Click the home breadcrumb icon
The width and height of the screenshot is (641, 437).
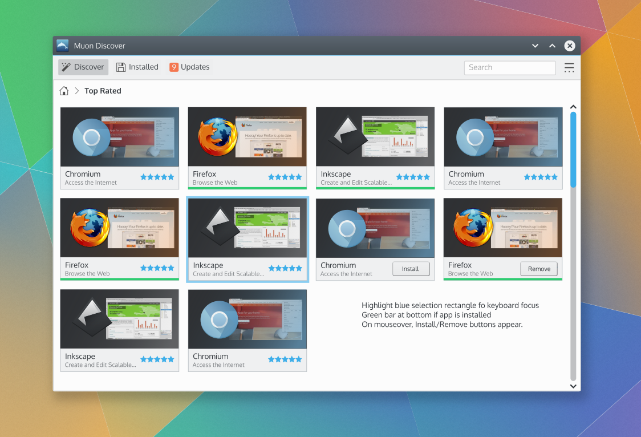point(64,91)
